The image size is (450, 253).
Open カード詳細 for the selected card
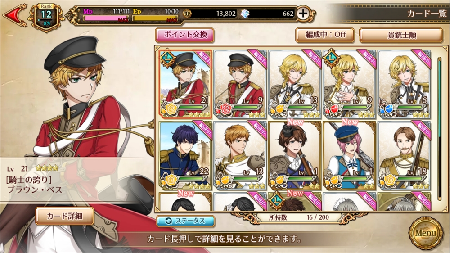(x=64, y=216)
